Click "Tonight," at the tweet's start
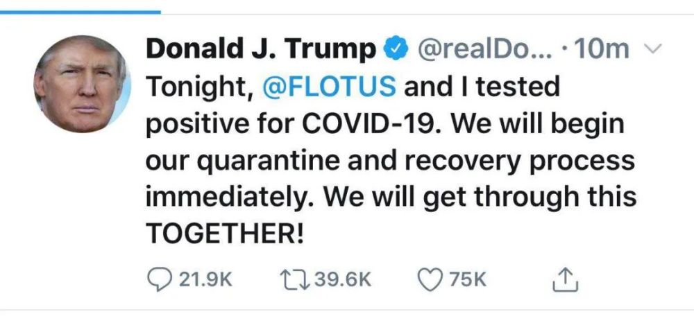The height and width of the screenshot is (323, 694). (x=200, y=87)
